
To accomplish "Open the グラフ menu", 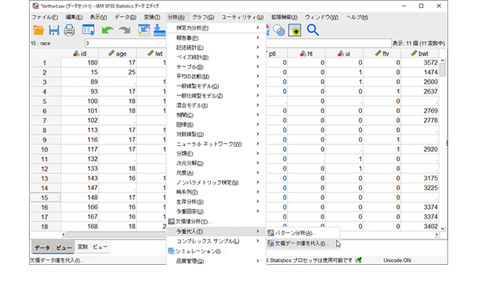I will [x=203, y=17].
